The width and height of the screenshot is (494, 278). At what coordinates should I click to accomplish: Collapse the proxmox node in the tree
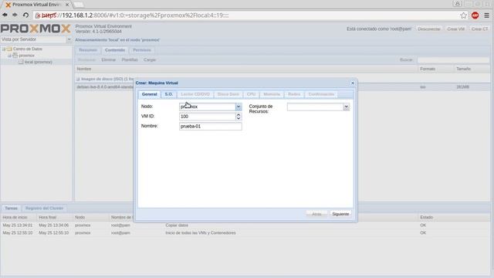pos(9,56)
